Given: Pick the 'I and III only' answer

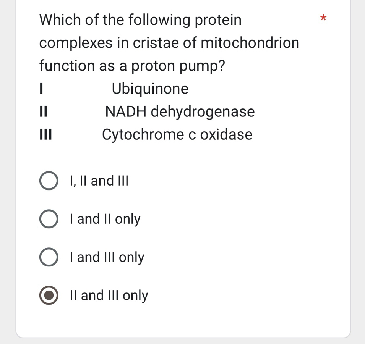Looking at the screenshot, I should click(49, 257).
